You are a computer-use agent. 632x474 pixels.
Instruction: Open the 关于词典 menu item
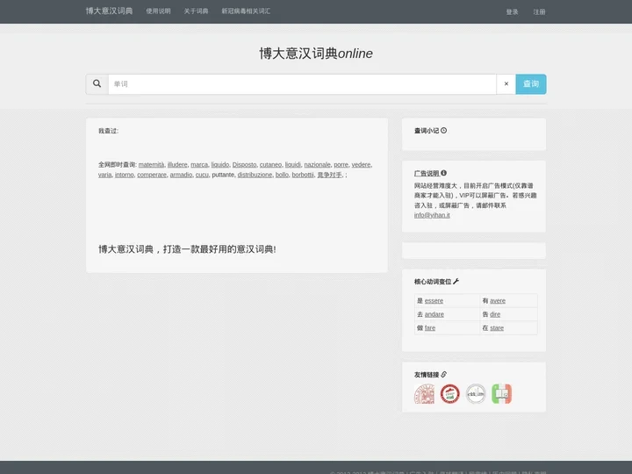pyautogui.click(x=197, y=11)
